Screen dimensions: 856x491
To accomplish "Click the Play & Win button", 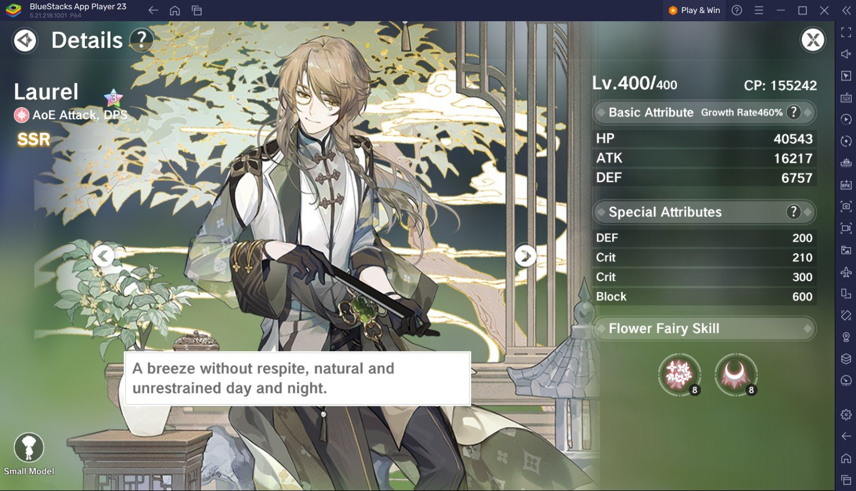I will click(695, 10).
